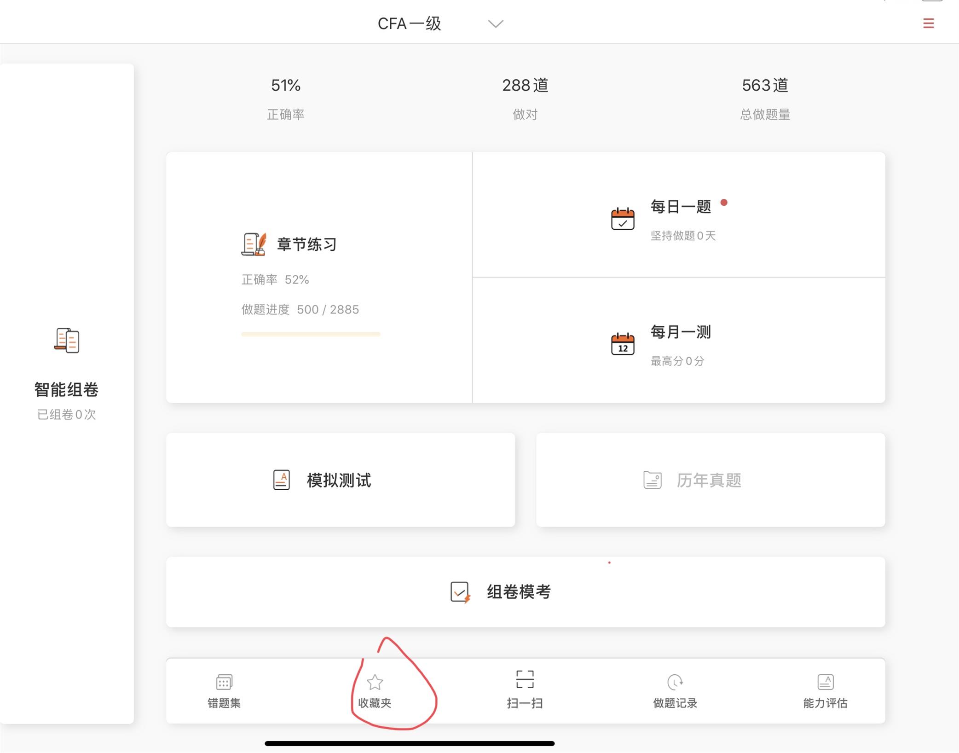Image resolution: width=959 pixels, height=753 pixels.
Task: Click the 正确率 52% text
Action: (x=275, y=280)
